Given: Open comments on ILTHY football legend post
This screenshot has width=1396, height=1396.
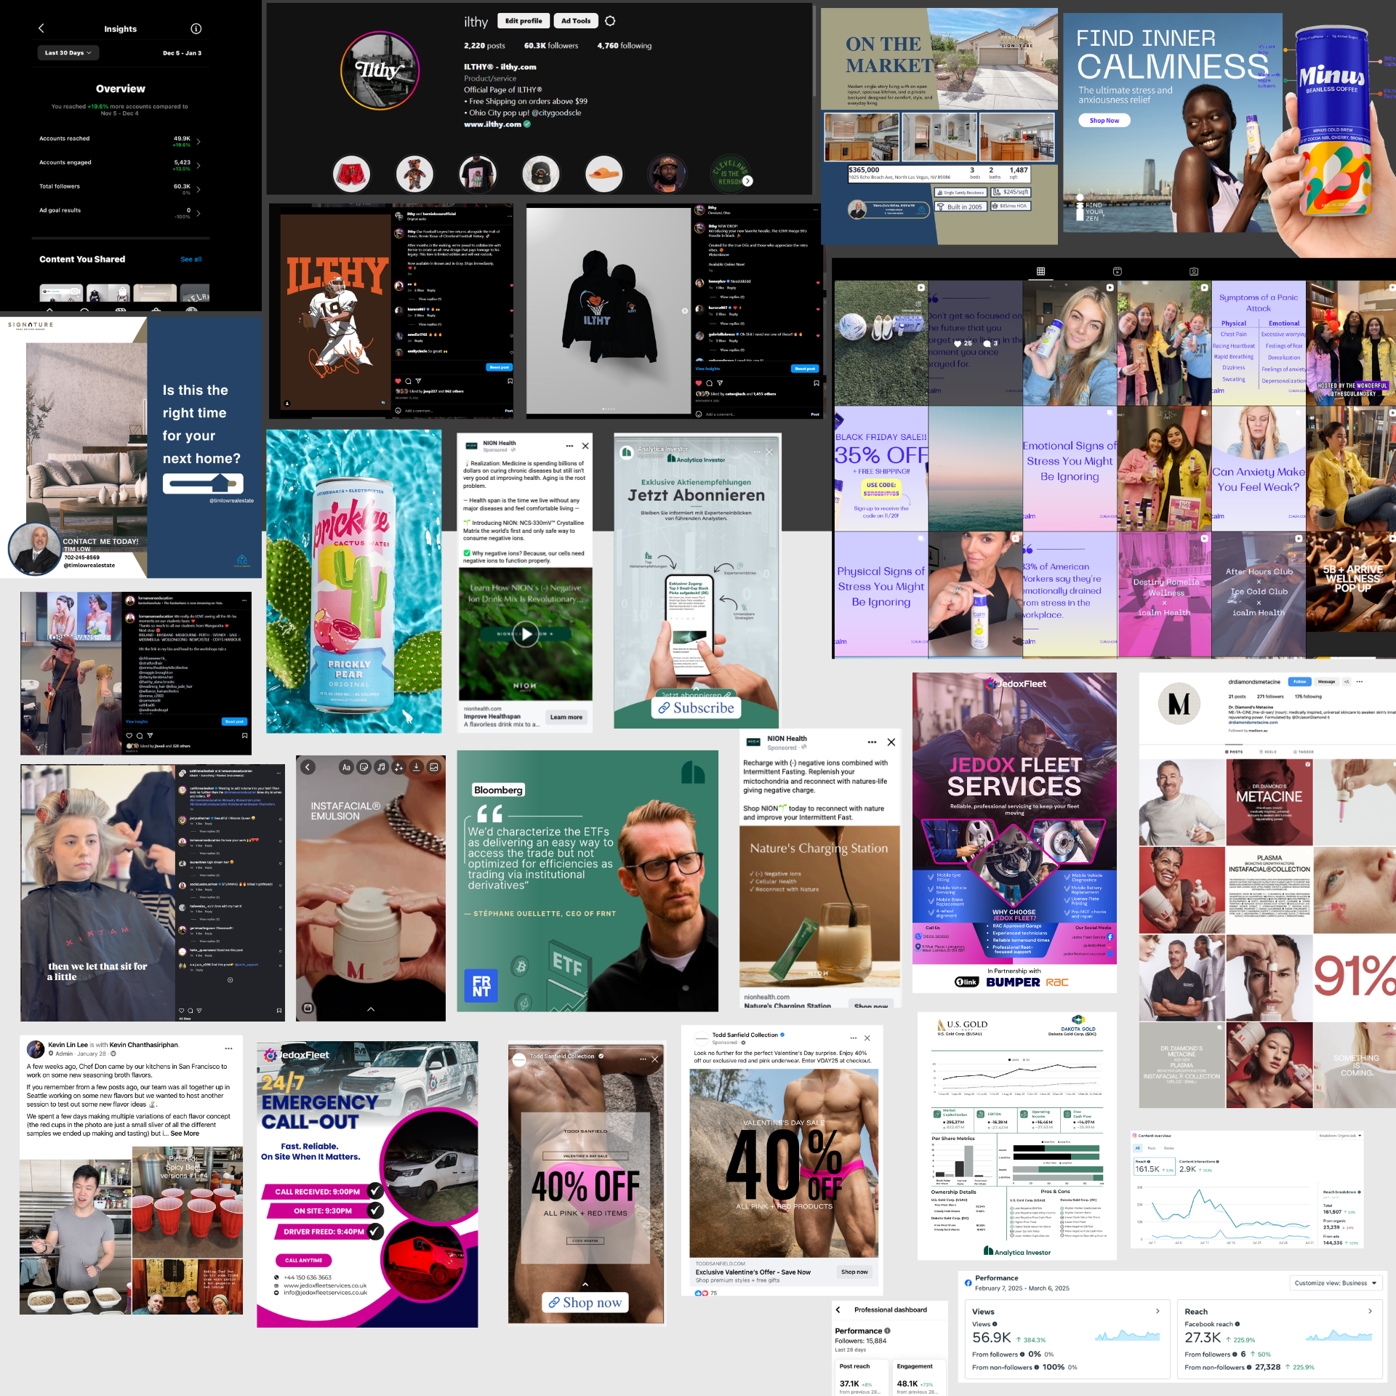Looking at the screenshot, I should pyautogui.click(x=408, y=381).
